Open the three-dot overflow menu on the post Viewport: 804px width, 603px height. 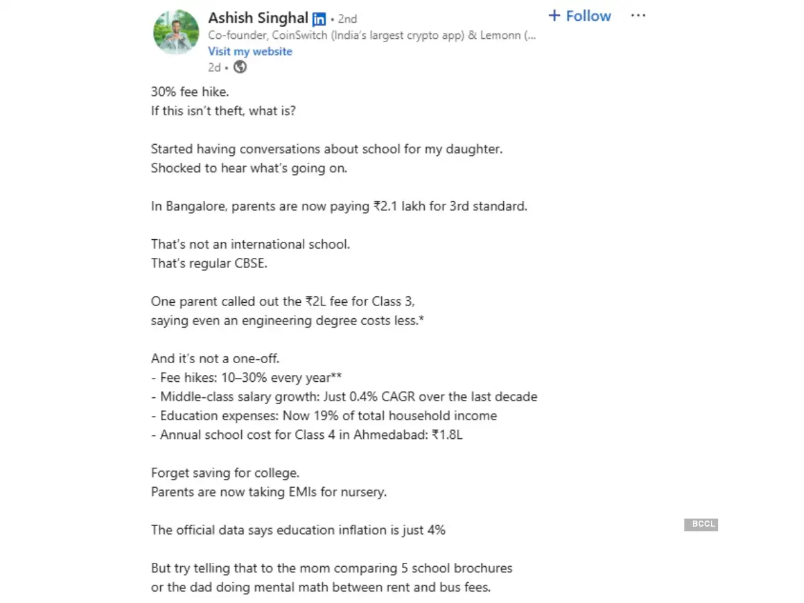638,15
